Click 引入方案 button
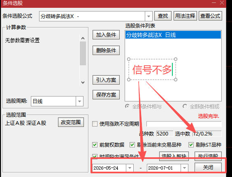This screenshot has height=177, width=232. pos(106,80)
